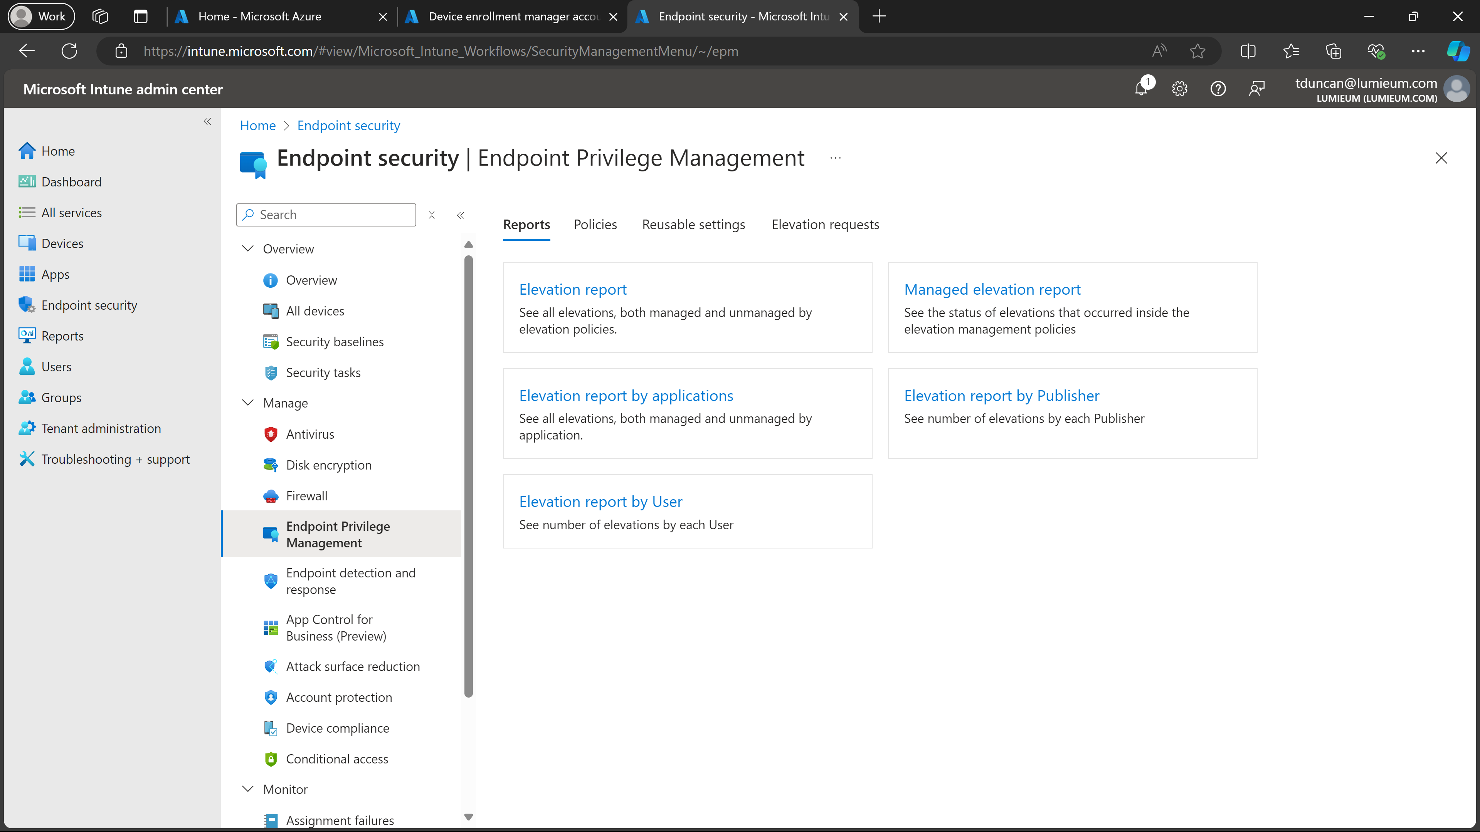Image resolution: width=1480 pixels, height=832 pixels.
Task: Open browser split screen icon
Action: coord(1248,51)
